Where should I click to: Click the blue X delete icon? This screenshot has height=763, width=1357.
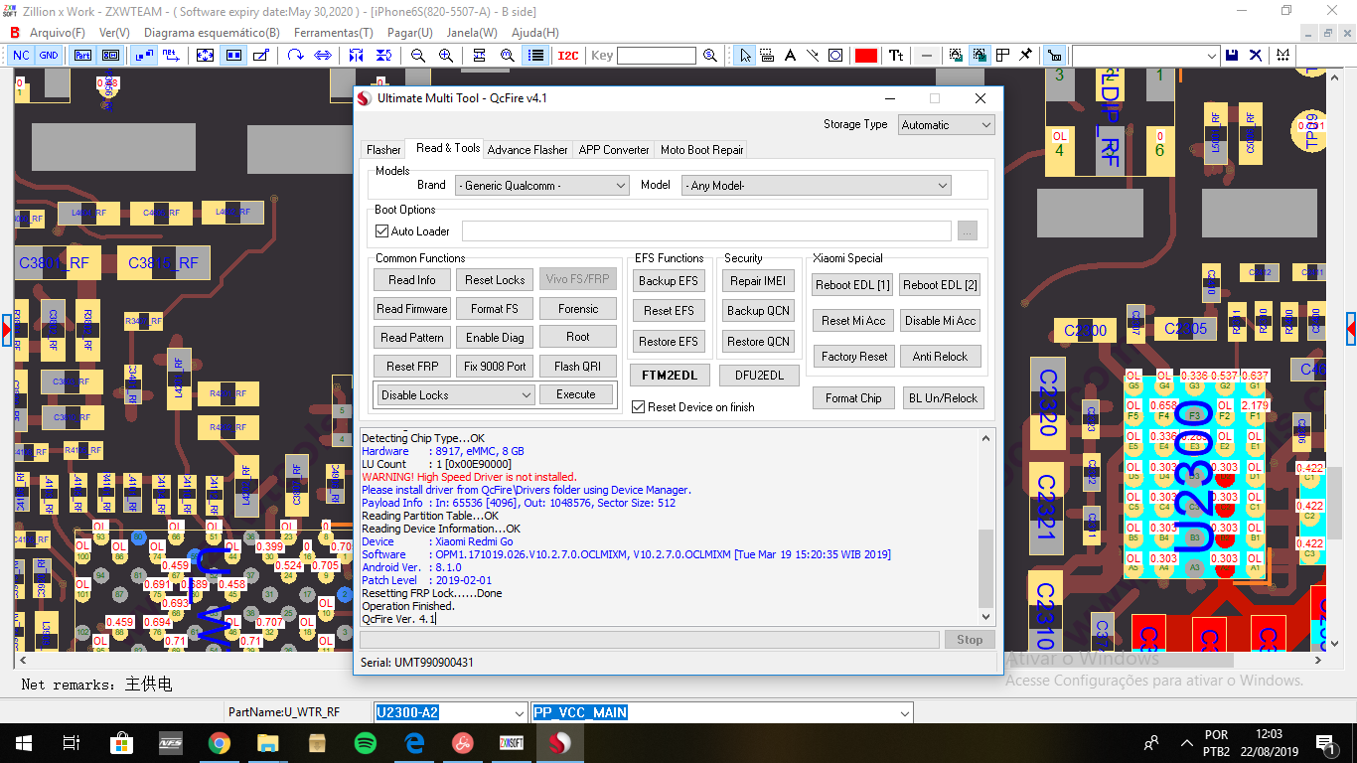(x=1256, y=56)
